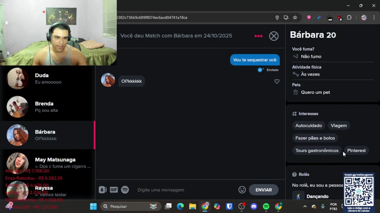Click the 'Enviado' message status label
The width and height of the screenshot is (380, 213).
tap(273, 70)
